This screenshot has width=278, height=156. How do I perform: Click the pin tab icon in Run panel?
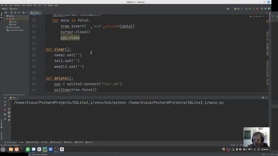[x=5, y=120]
